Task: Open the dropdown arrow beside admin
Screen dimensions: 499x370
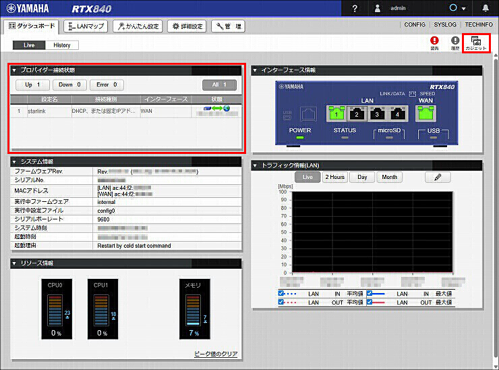Action: point(463,9)
